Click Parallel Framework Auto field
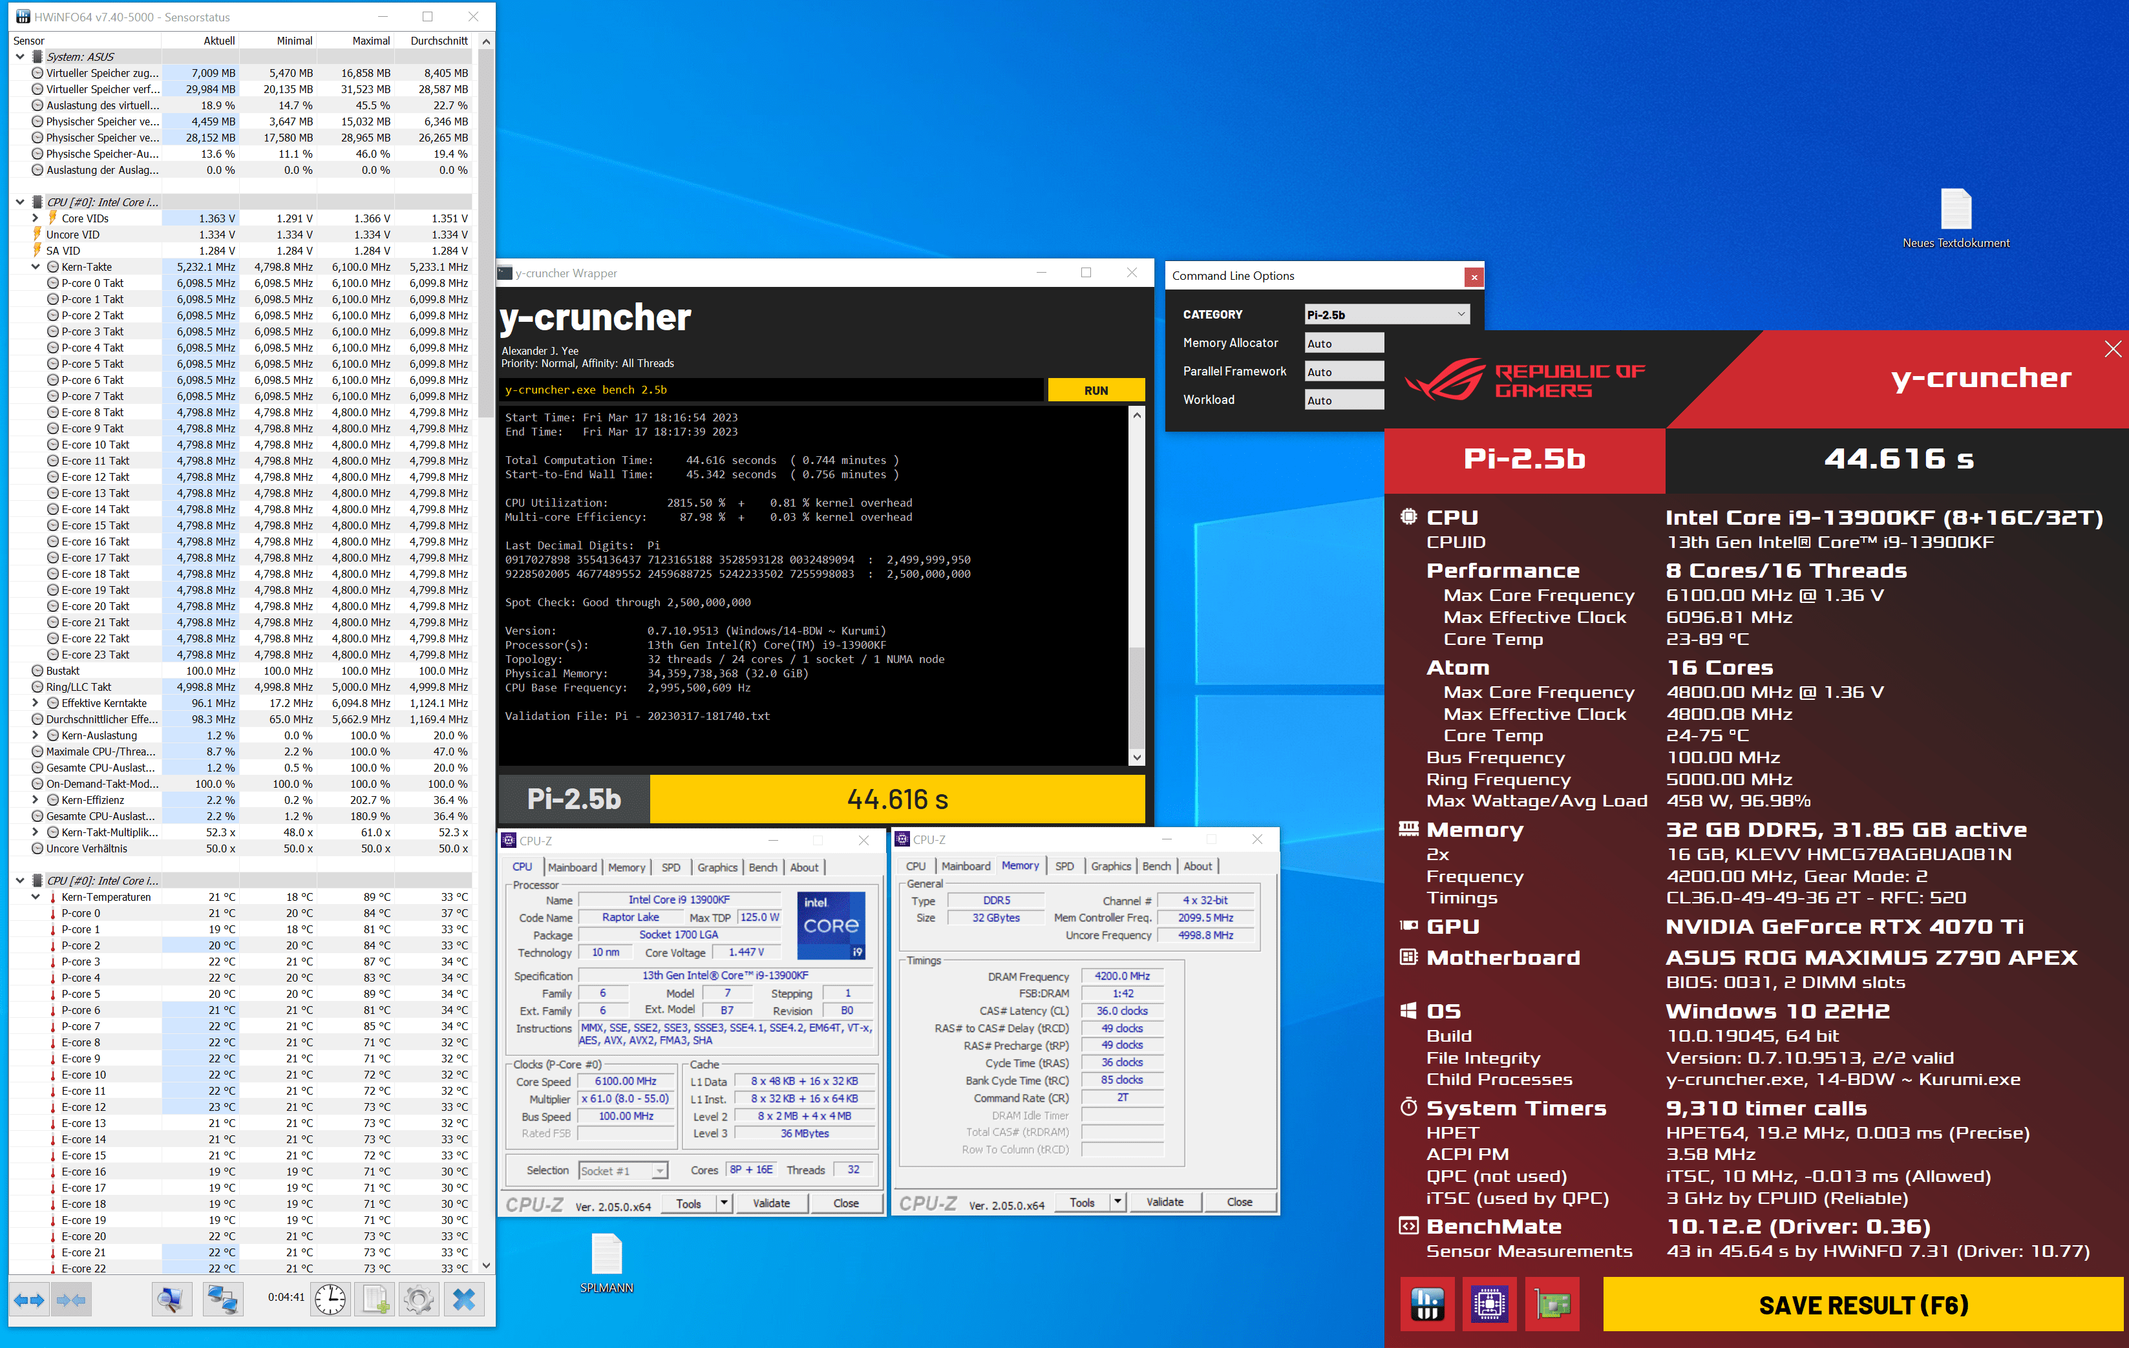 [1344, 372]
